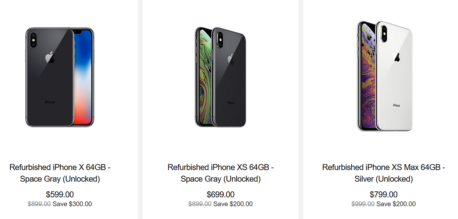The image size is (458, 219).
Task: Click Save $200.00 under the iPhone XS
Action: coord(233,204)
